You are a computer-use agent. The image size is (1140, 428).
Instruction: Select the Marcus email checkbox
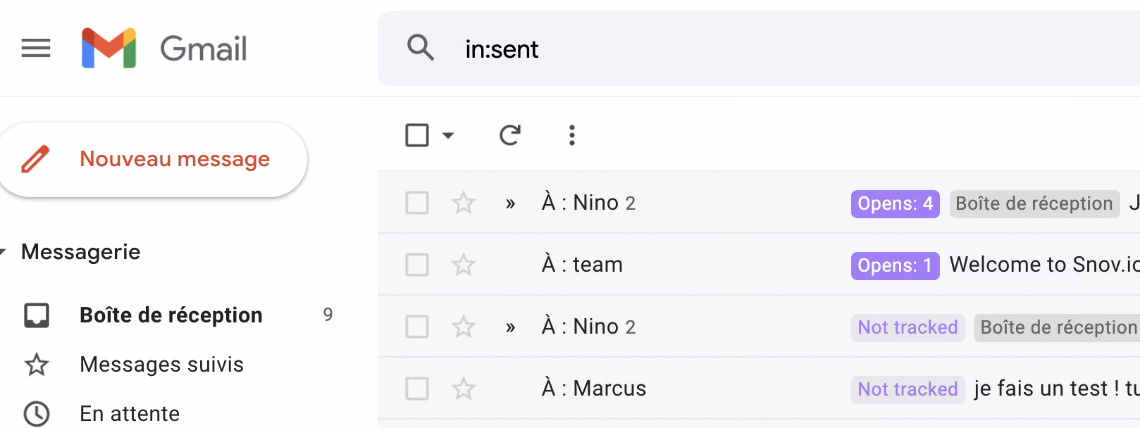(x=417, y=389)
